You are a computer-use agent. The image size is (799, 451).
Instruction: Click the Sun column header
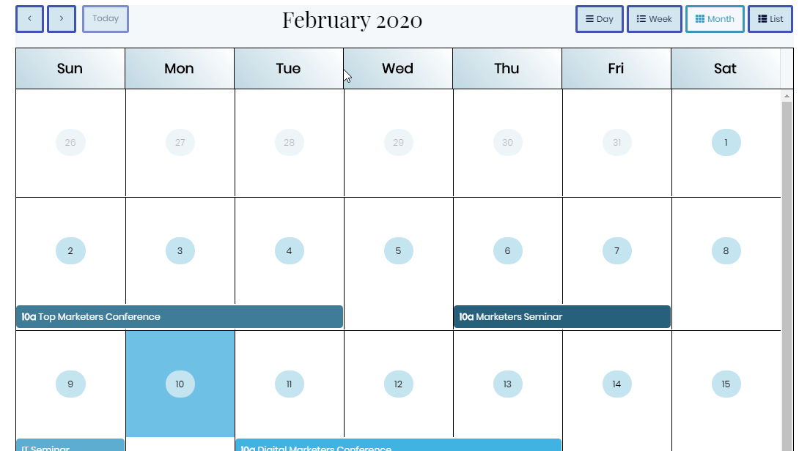pos(70,68)
